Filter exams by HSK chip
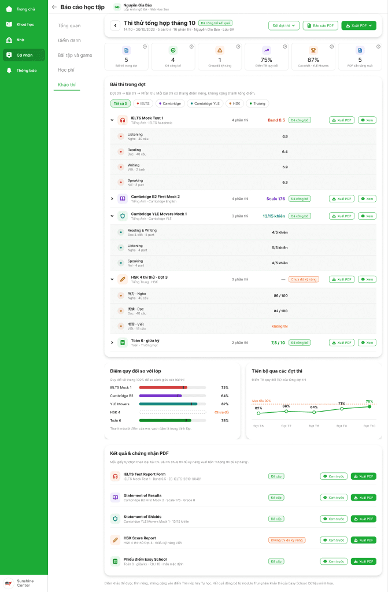This screenshot has width=388, height=592. [x=235, y=103]
